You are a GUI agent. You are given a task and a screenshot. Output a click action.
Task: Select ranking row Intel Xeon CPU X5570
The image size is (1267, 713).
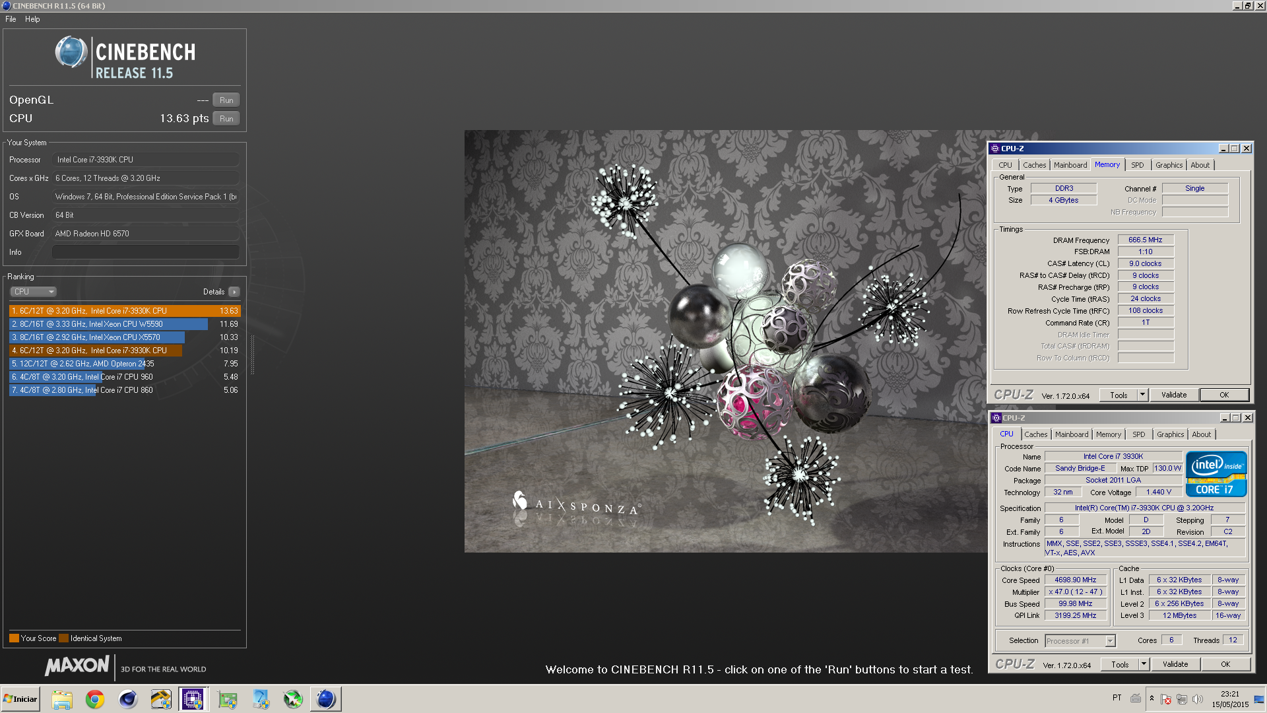pos(125,337)
